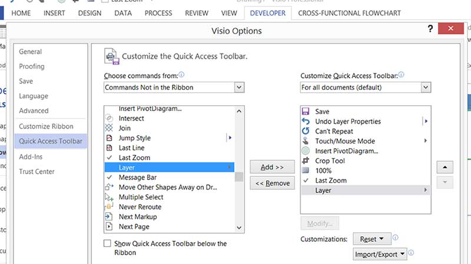The image size is (471, 264).
Task: Click the Intersect command icon
Action: coord(109,118)
